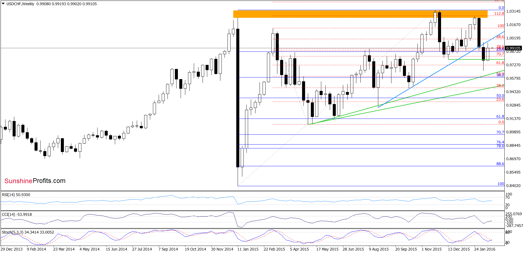523x253 pixels.
Task: Click the 13 Dec 2015 date label
Action: [459, 249]
